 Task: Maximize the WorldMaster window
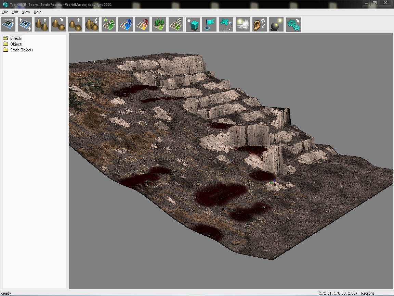[375, 3]
